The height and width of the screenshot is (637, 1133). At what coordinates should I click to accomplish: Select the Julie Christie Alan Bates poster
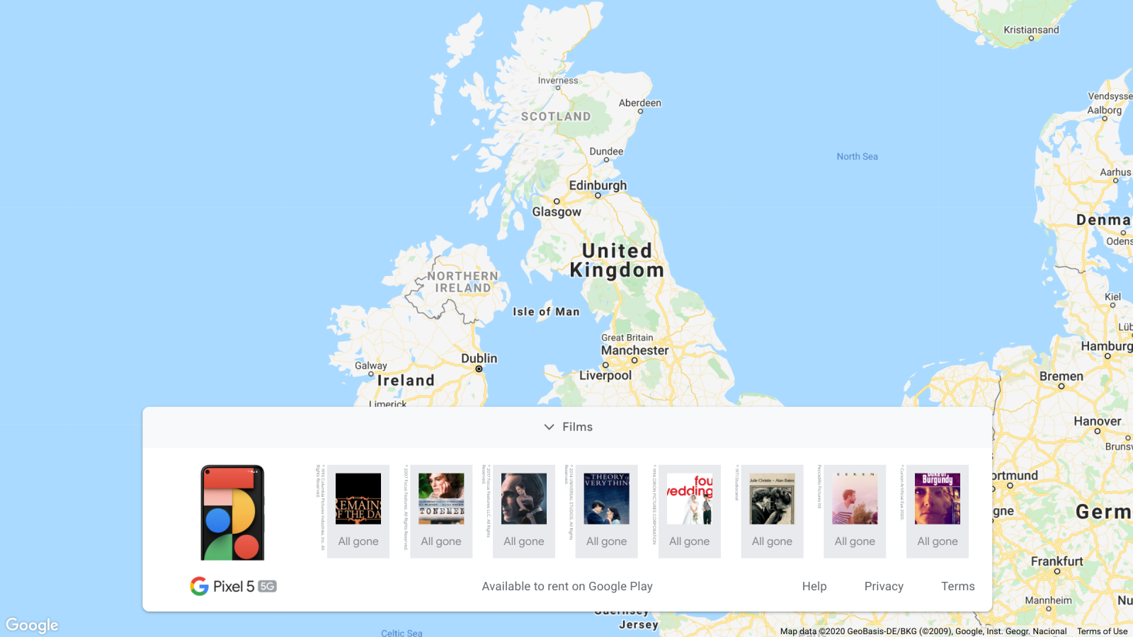coord(773,499)
